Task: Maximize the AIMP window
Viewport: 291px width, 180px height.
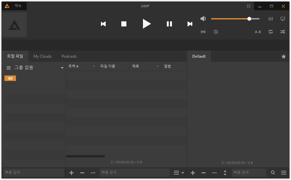Action: [272, 6]
